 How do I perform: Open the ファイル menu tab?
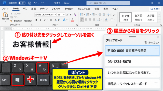(x=5, y=9)
